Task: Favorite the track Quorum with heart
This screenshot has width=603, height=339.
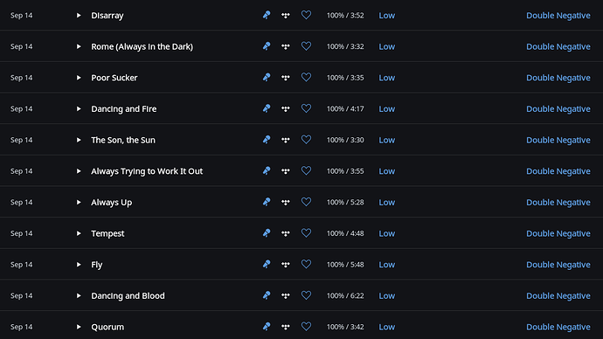Action: (306, 326)
